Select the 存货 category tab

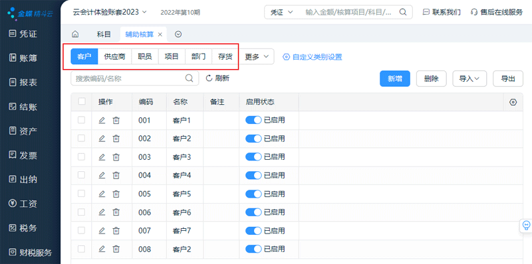[x=225, y=57]
